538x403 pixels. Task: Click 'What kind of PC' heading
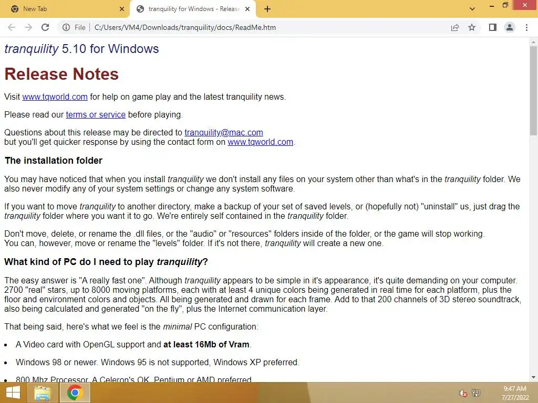[106, 262]
